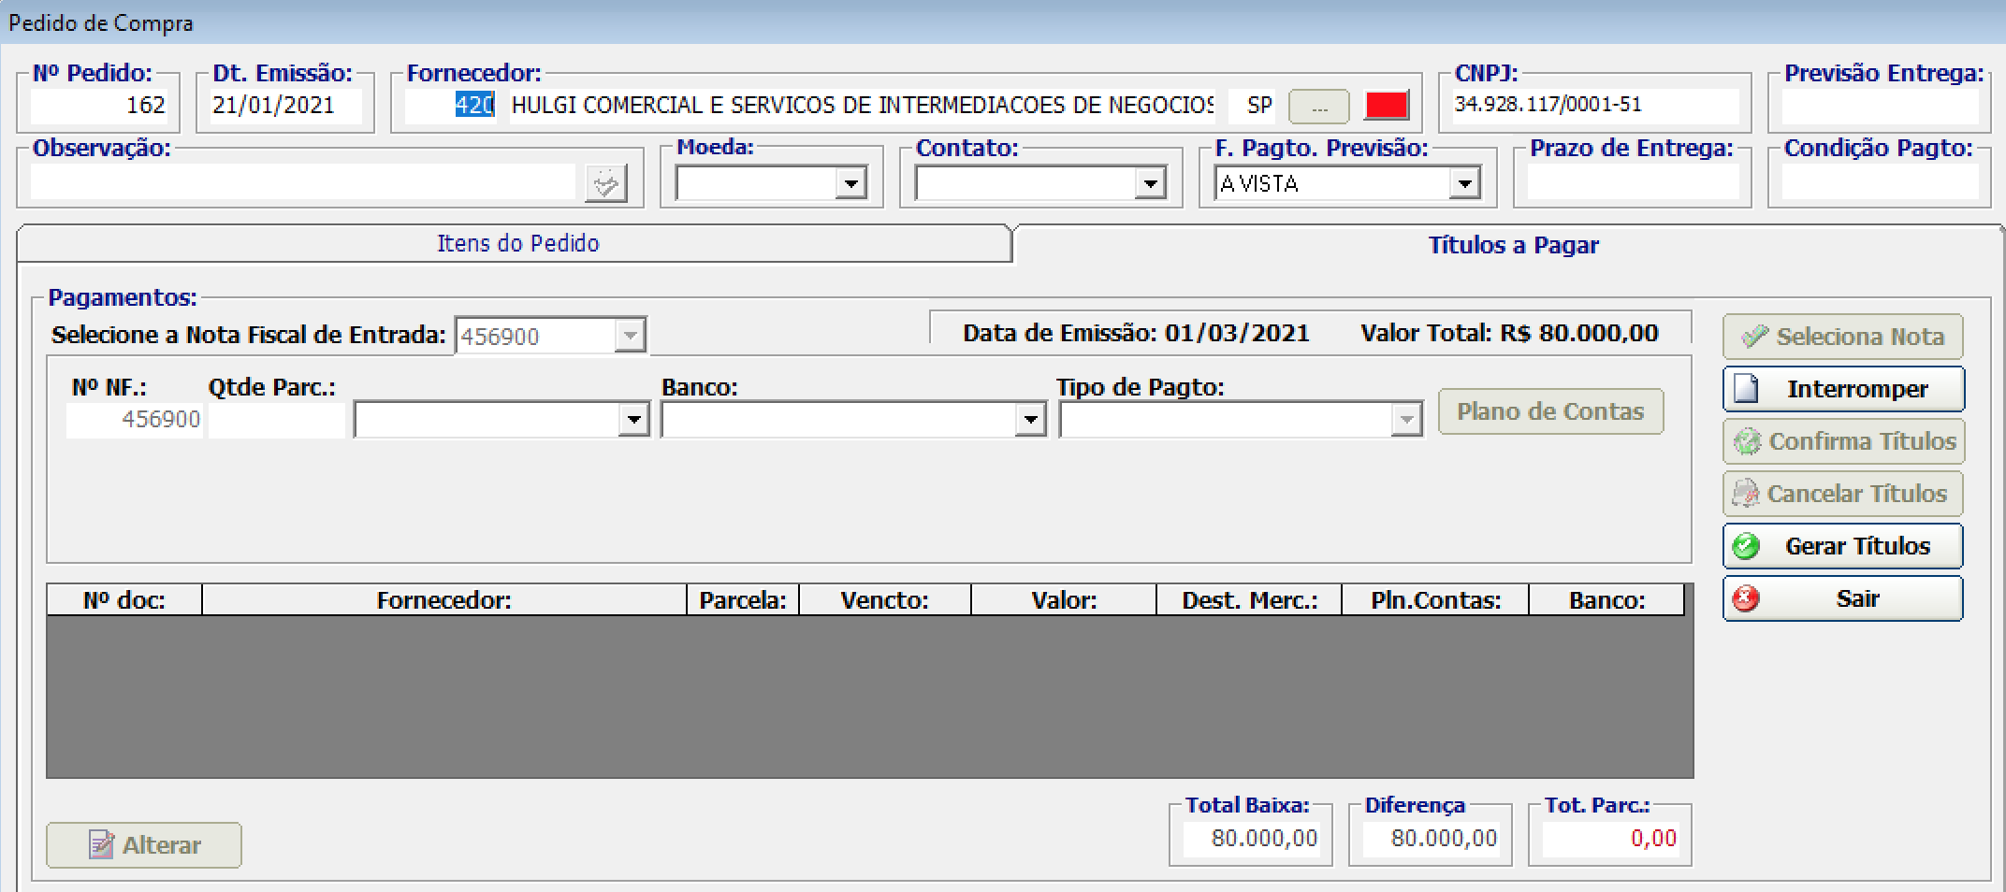2006x892 pixels.
Task: Open F. Pagto. Previsão dropdown showing A VISTA
Action: [1464, 183]
